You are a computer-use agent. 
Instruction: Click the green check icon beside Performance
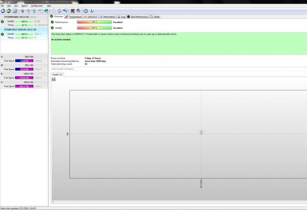pos(52,22)
